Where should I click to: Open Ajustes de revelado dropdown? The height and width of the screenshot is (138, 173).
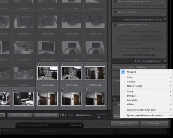click(150, 67)
